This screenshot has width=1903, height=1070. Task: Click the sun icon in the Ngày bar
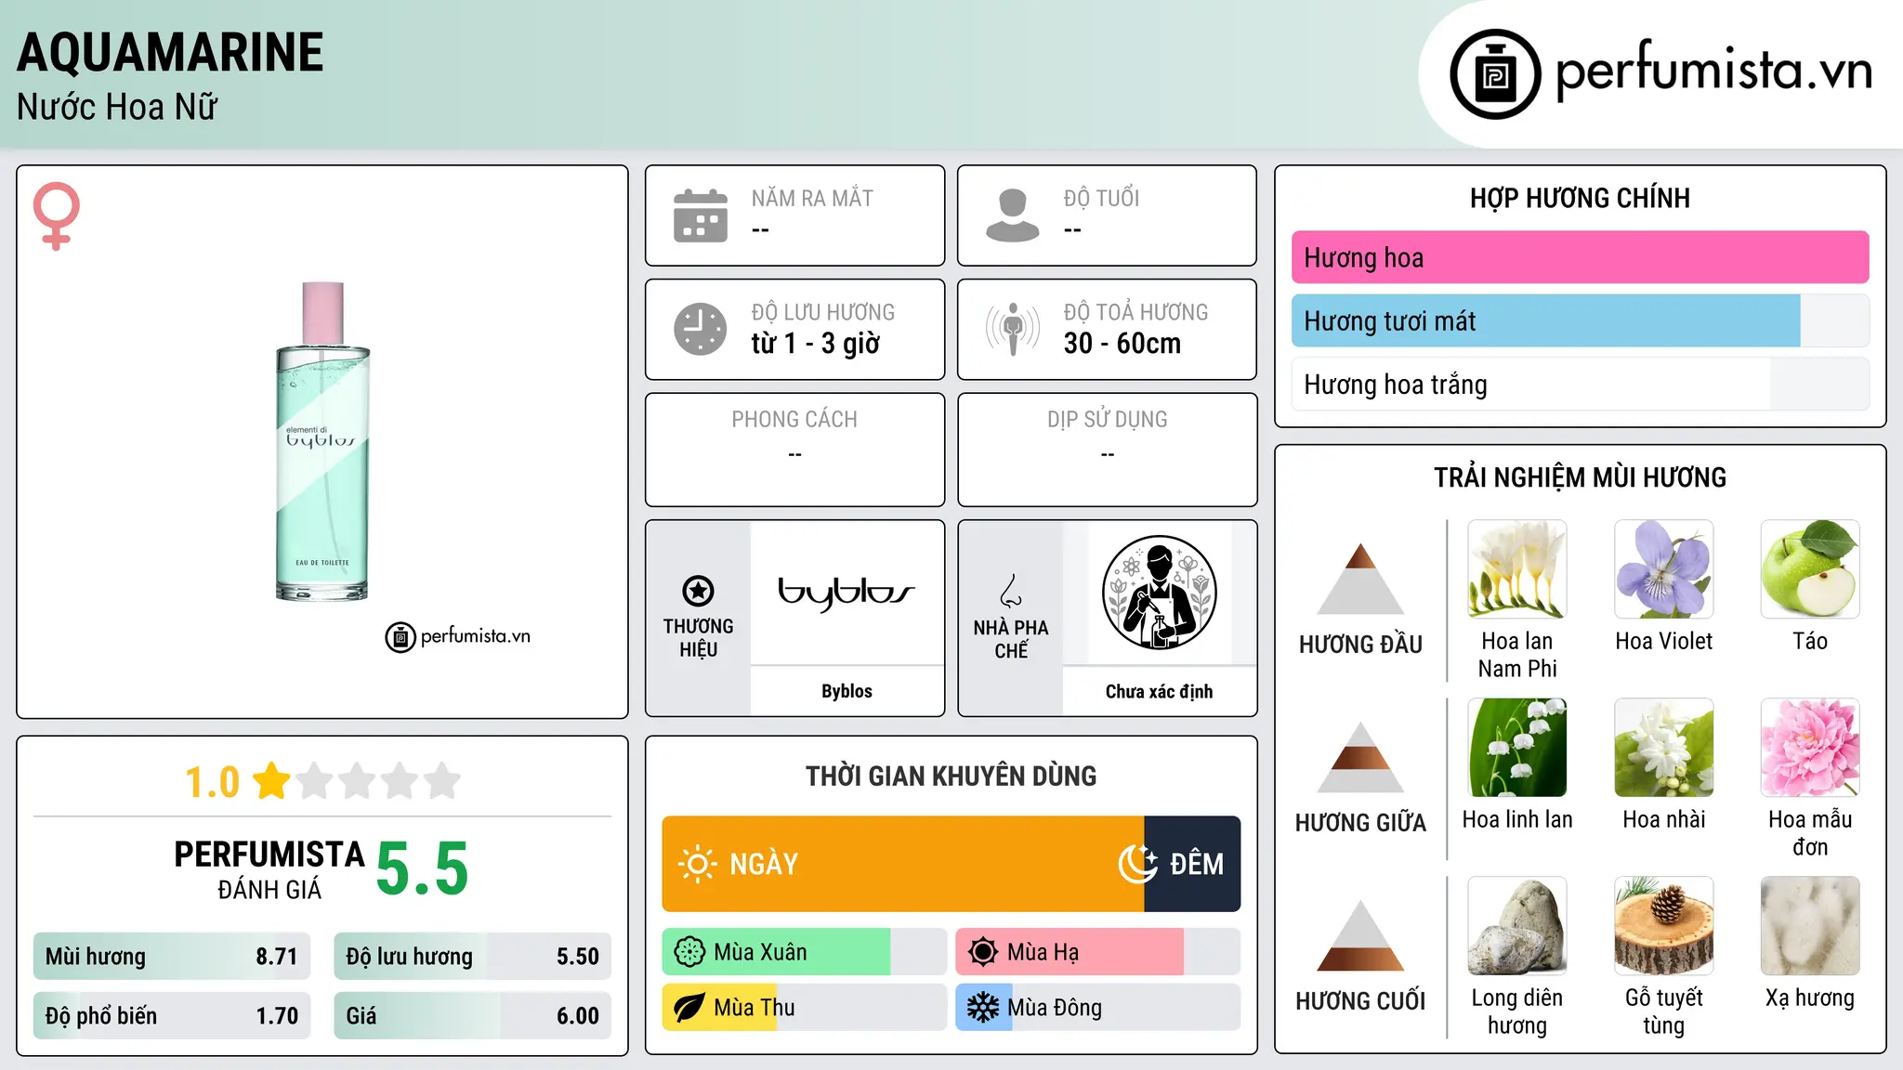697,864
